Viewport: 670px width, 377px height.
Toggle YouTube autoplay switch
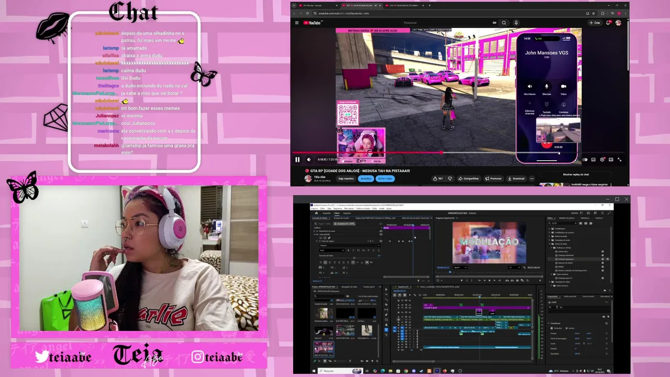[x=585, y=160]
